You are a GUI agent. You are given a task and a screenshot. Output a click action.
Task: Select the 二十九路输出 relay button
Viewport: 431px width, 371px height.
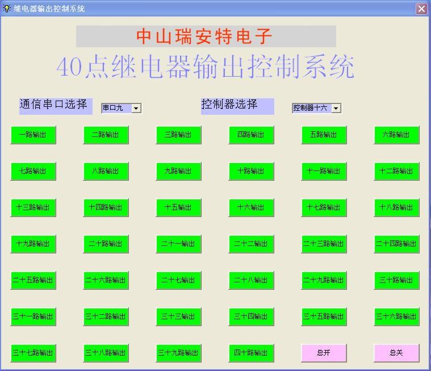coord(324,280)
